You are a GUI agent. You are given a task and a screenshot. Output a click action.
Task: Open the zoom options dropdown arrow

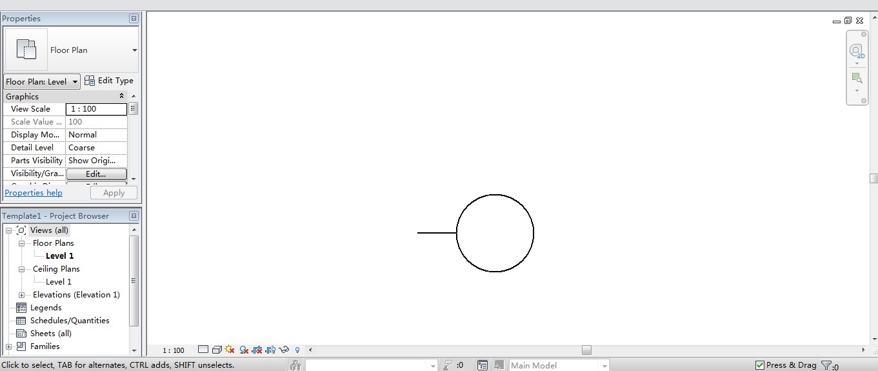pos(857,90)
